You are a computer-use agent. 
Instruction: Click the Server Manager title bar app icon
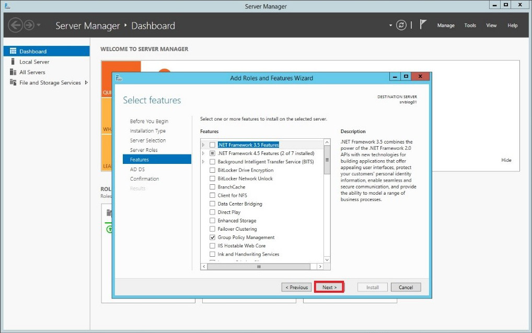click(x=7, y=6)
